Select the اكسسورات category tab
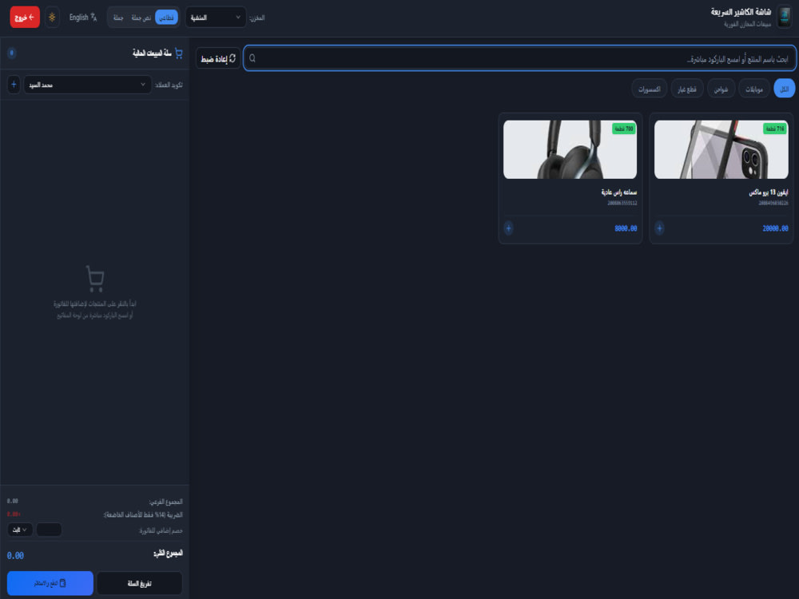 649,89
